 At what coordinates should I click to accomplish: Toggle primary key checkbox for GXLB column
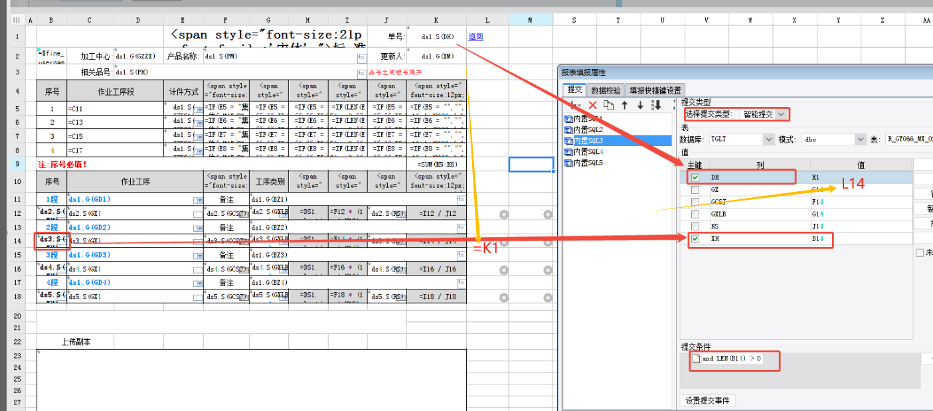point(695,214)
